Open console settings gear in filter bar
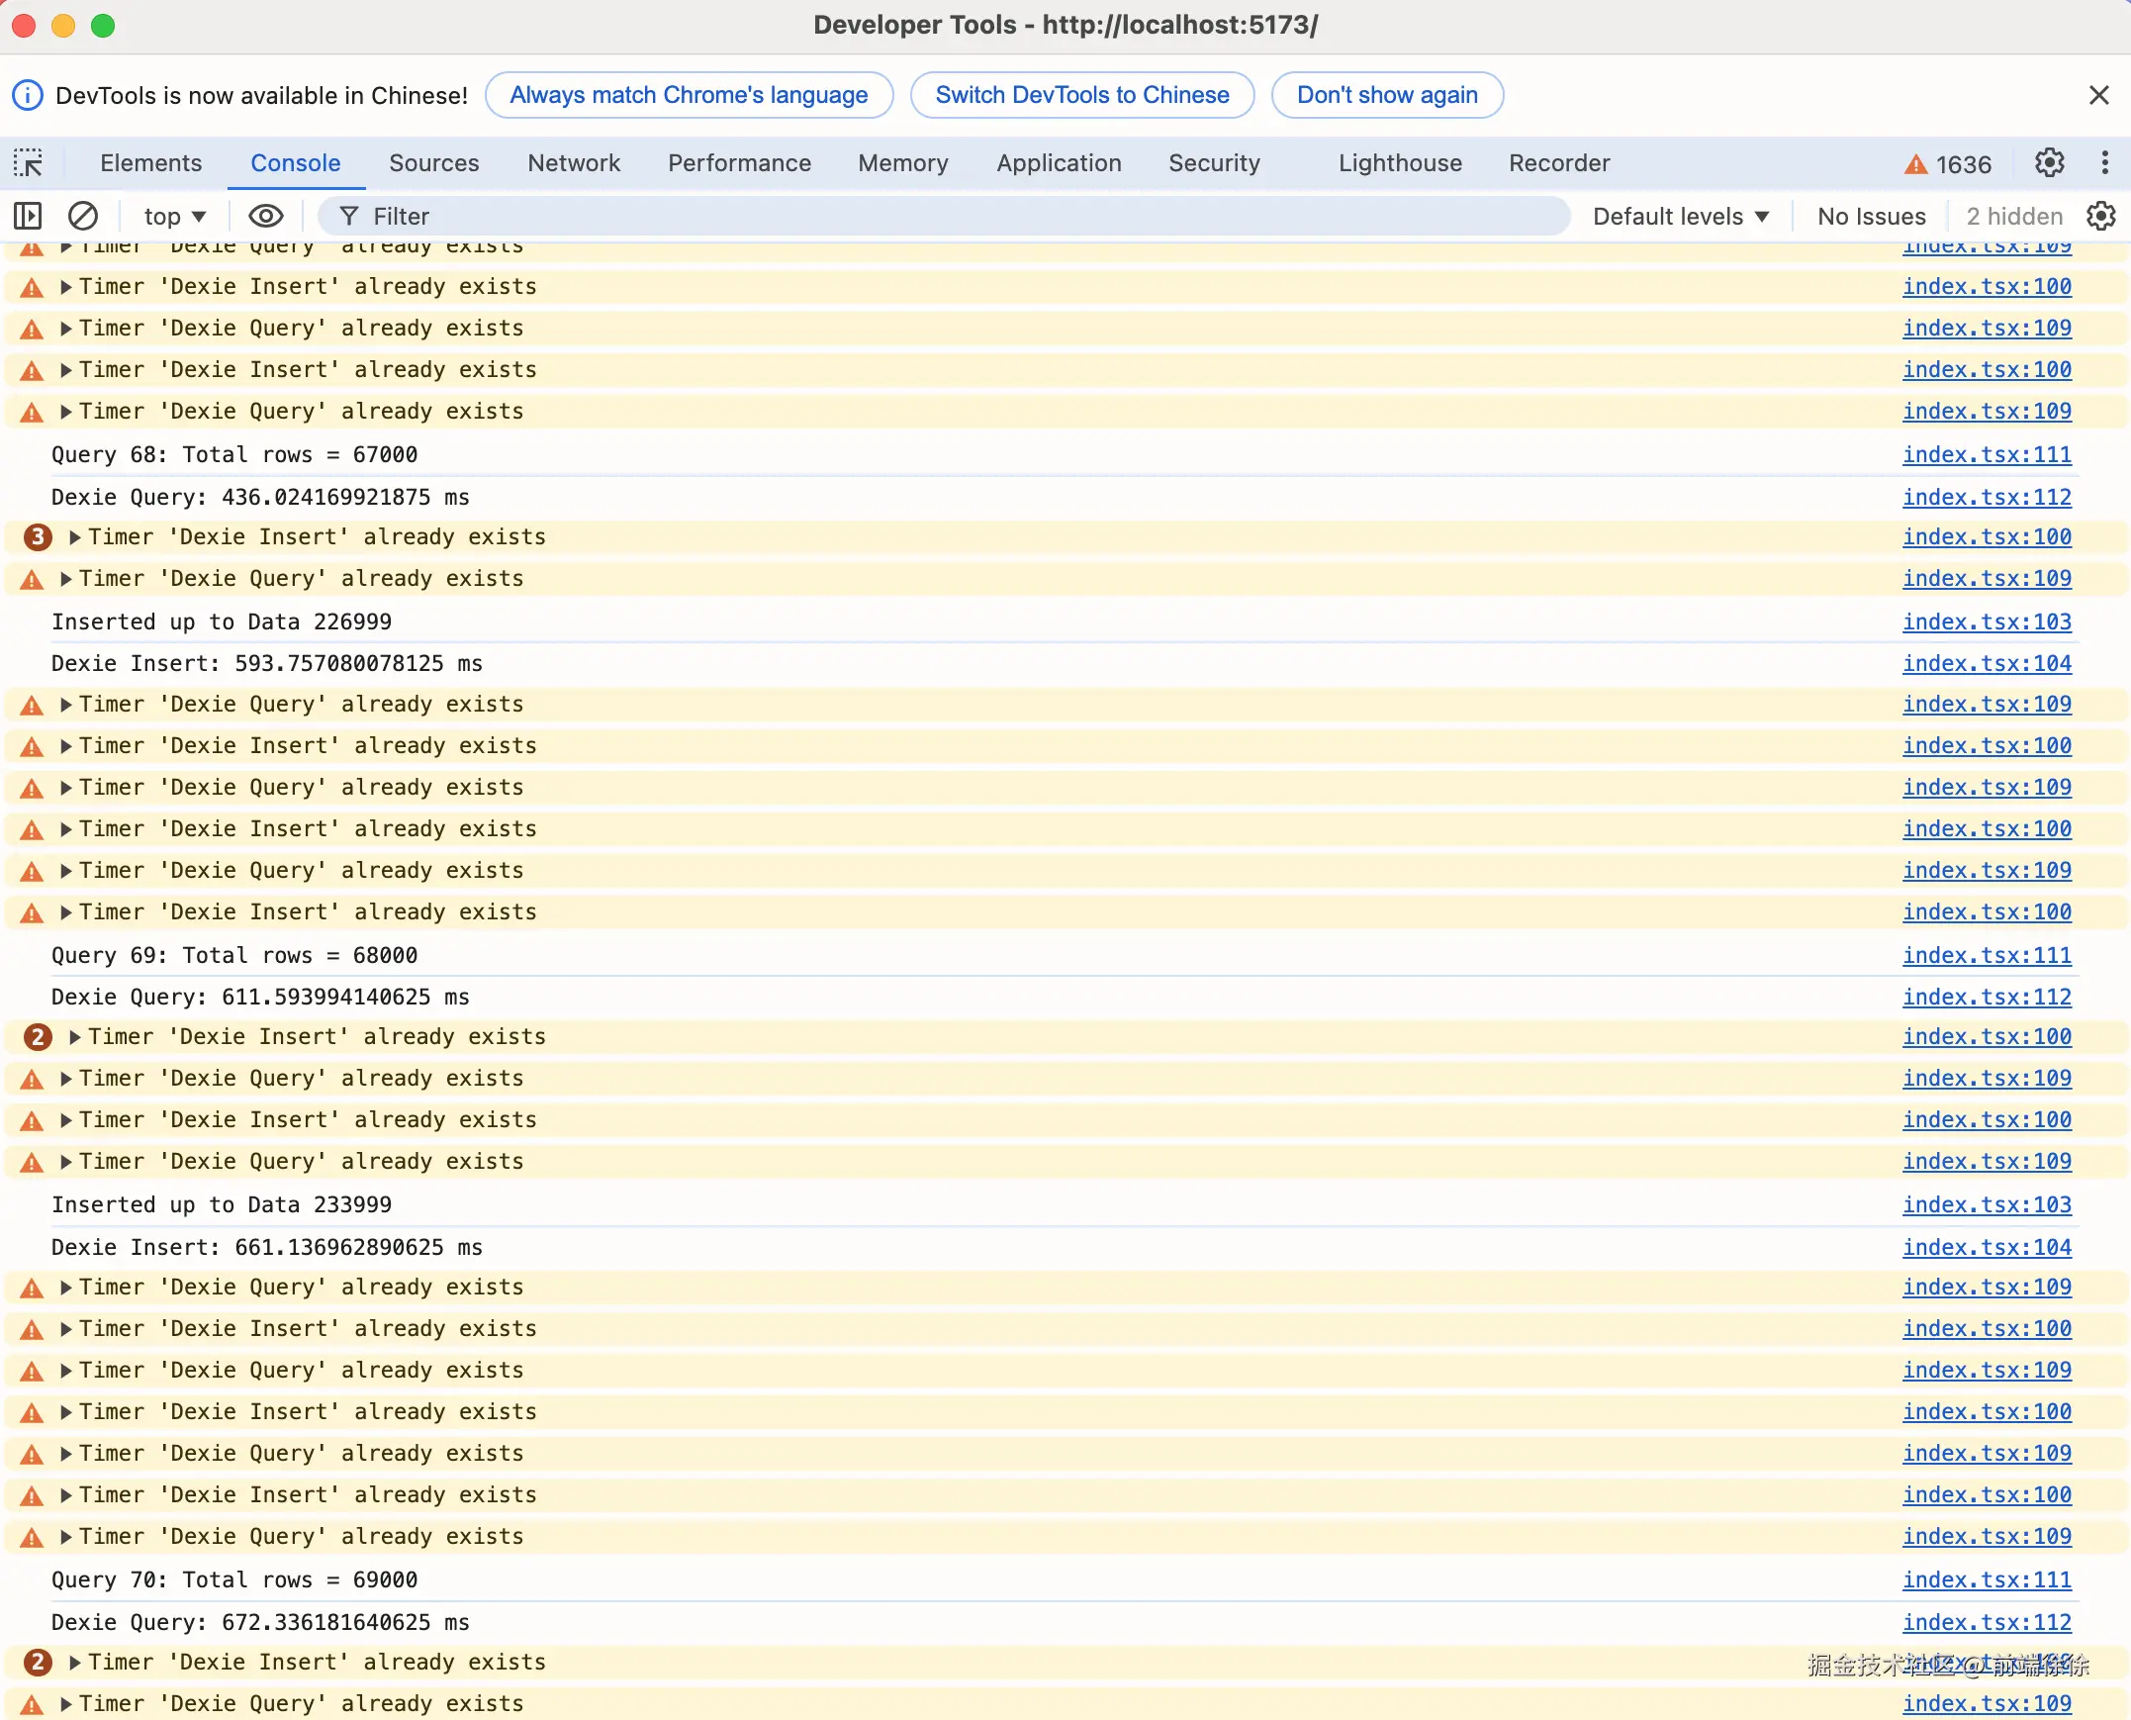The height and width of the screenshot is (1720, 2131). tap(2100, 216)
